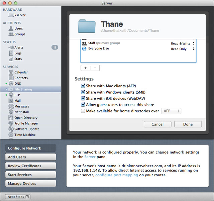Screen dimensions: 214x201
Task: Select the File Sharing service icon
Action: (11, 89)
